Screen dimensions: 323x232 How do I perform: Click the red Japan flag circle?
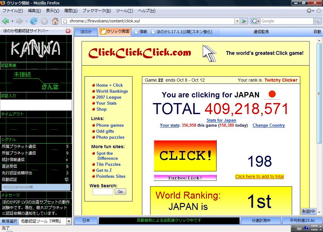click(272, 94)
